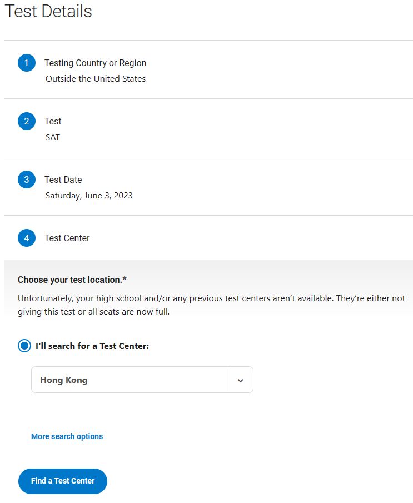Select 'I'll search for a Test Center' radio
The image size is (413, 503).
pyautogui.click(x=24, y=346)
